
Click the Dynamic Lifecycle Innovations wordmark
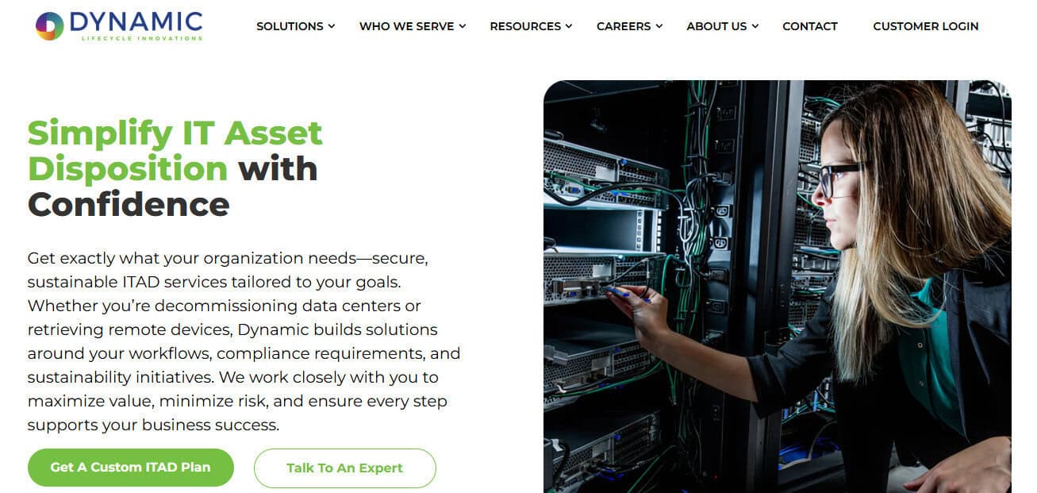click(136, 25)
